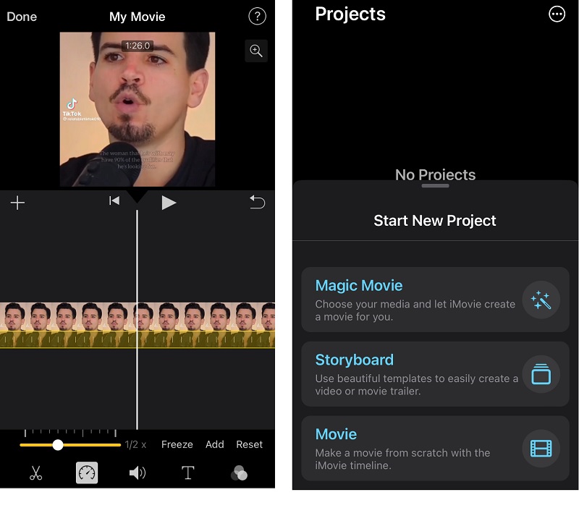Viewport: 579px width, 508px height.
Task: Tap Add to add speed range
Action: 215,444
